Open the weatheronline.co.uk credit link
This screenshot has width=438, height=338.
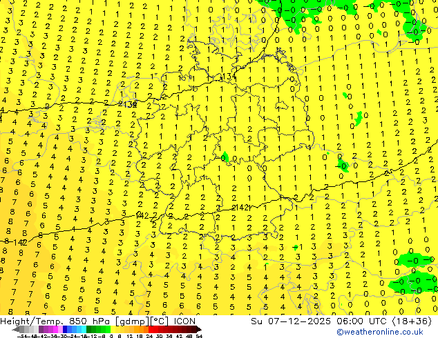(379, 332)
